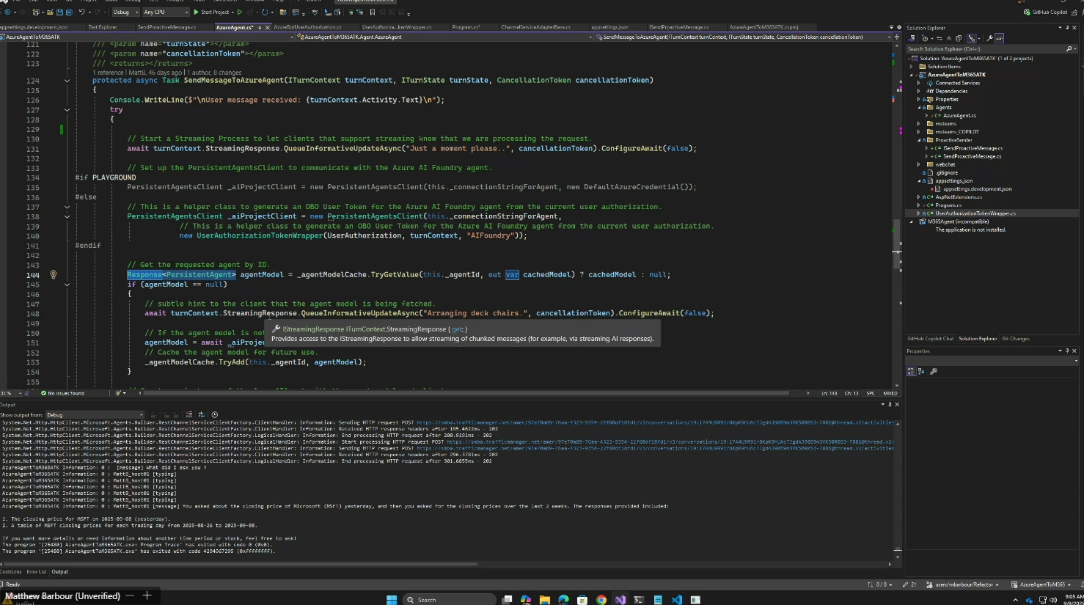Viewport: 1084px width, 605px height.
Task: Open Error List tab at bottom
Action: coord(37,572)
